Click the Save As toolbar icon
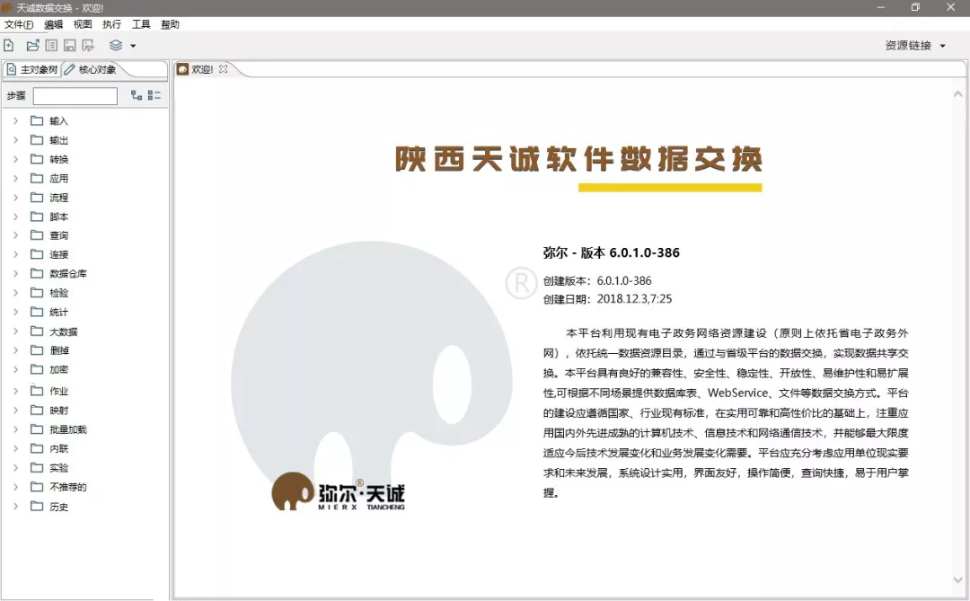 point(88,45)
